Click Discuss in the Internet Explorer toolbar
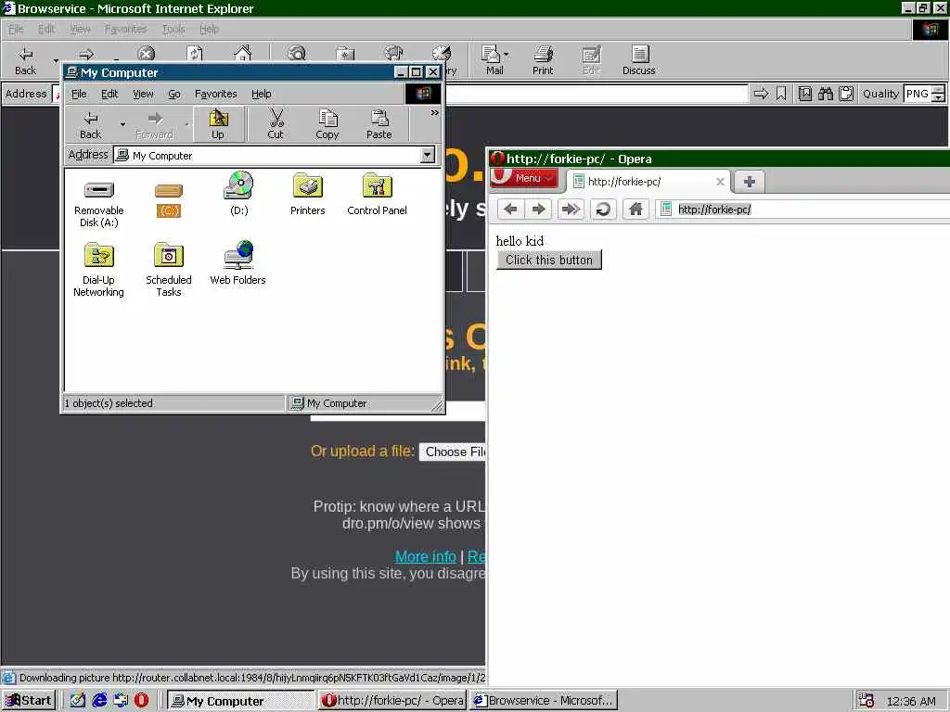This screenshot has height=712, width=950. click(639, 60)
